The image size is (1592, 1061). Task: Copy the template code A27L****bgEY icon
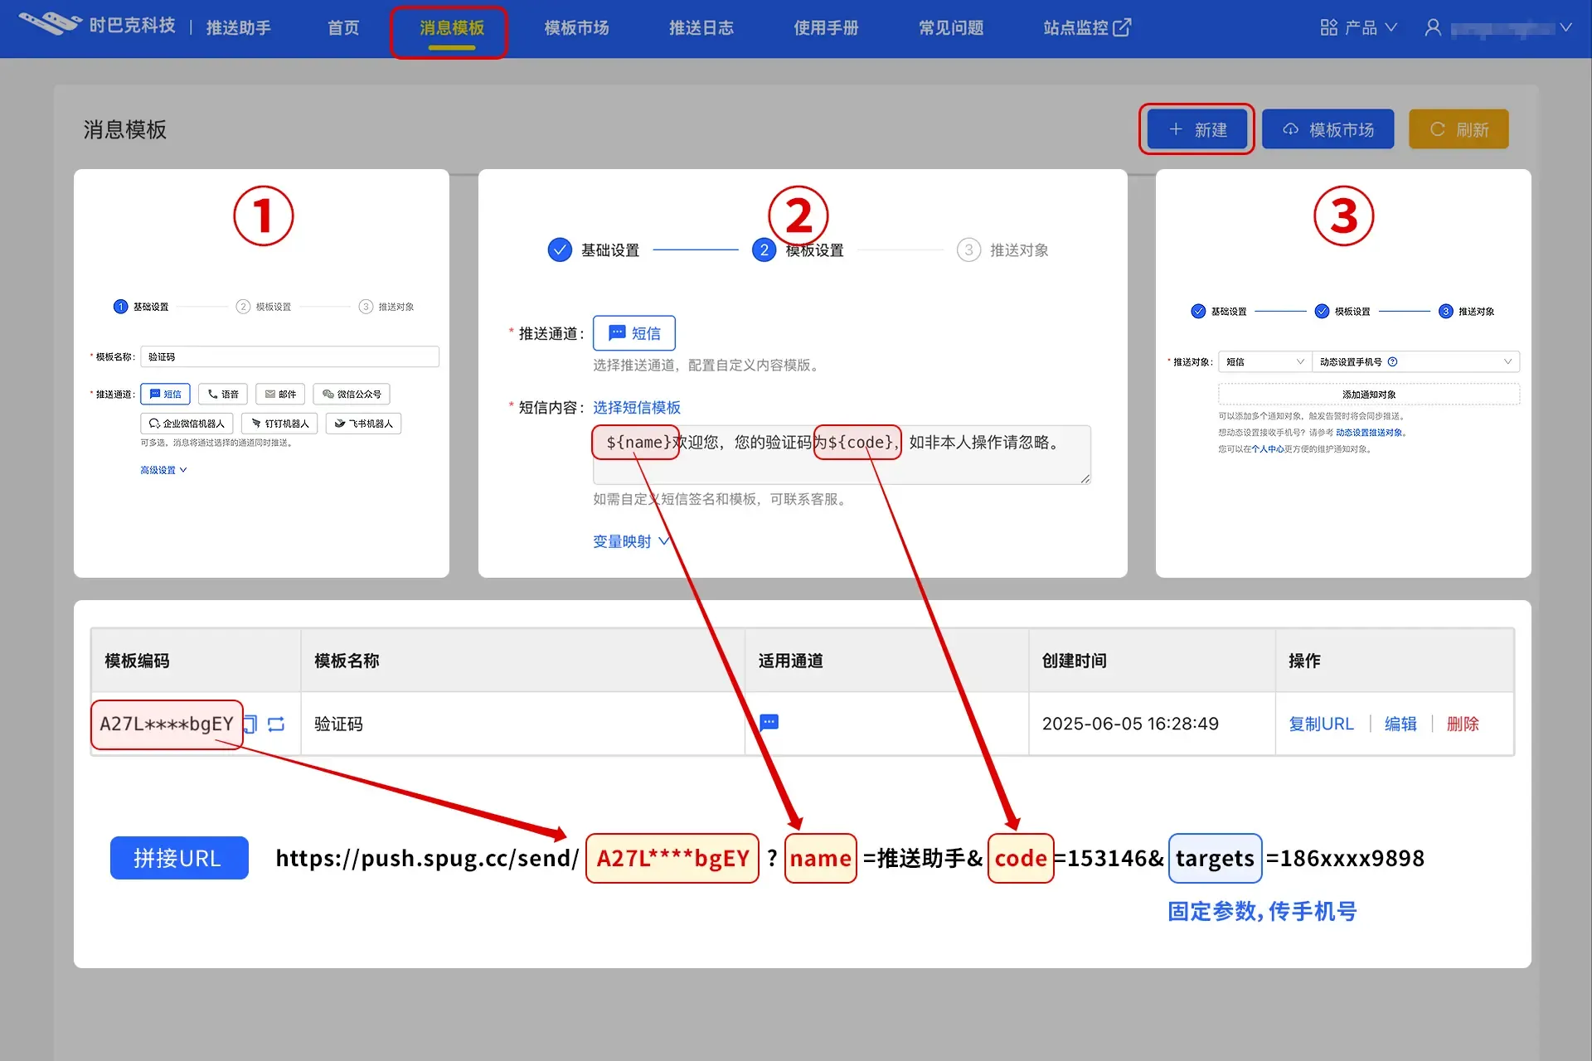(x=250, y=724)
